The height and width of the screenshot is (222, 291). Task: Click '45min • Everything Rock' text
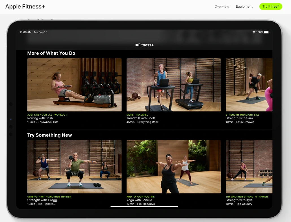click(142, 122)
